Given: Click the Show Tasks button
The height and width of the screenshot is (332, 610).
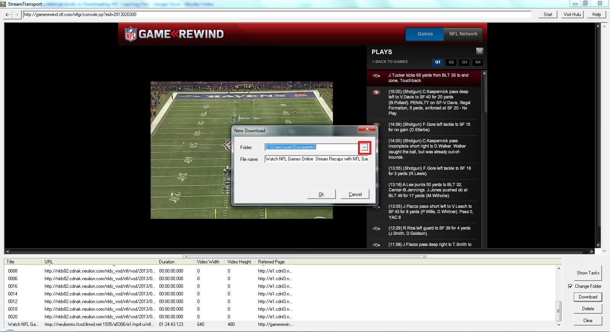Looking at the screenshot, I should [588, 273].
